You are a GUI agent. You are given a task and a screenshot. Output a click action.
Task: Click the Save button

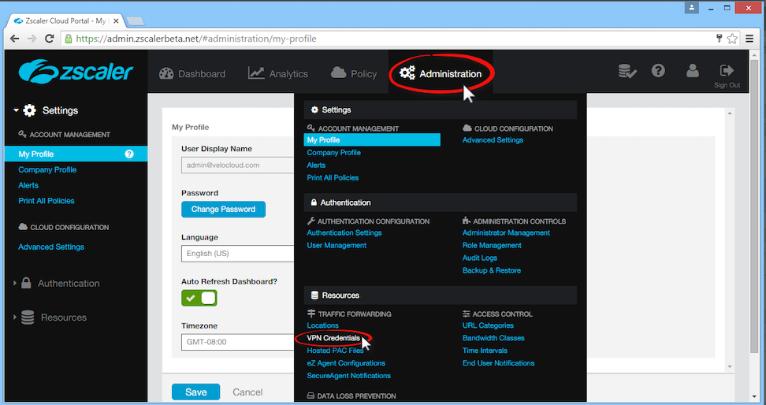point(196,392)
